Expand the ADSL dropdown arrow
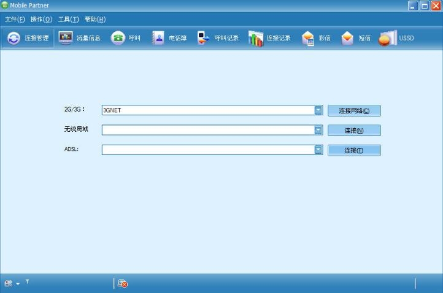The image size is (443, 293). click(318, 150)
